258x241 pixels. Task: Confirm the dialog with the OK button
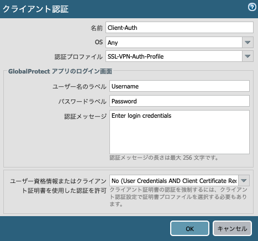(189, 228)
